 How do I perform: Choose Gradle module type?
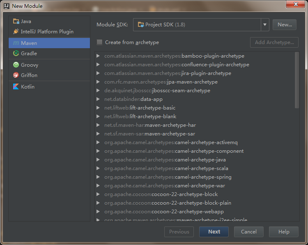(x=49, y=54)
